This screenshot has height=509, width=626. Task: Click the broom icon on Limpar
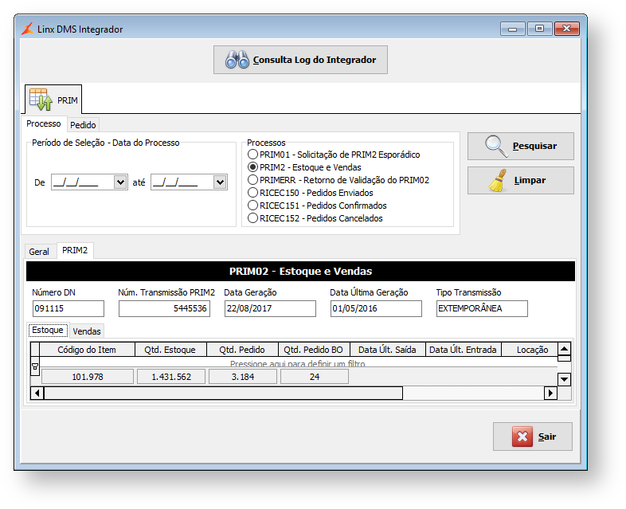click(x=498, y=181)
